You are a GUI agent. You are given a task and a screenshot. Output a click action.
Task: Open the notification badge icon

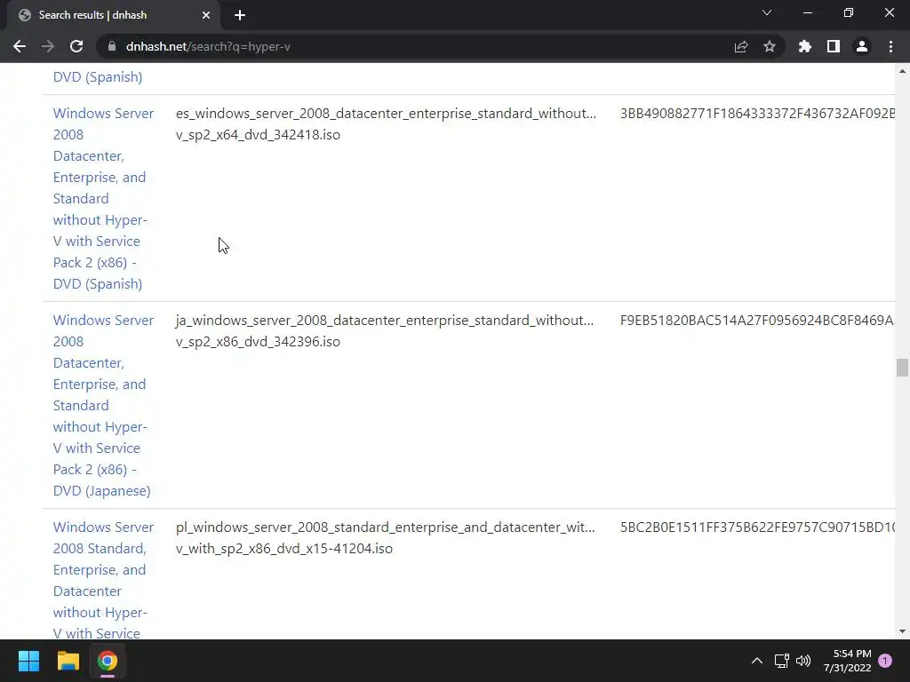click(x=885, y=661)
